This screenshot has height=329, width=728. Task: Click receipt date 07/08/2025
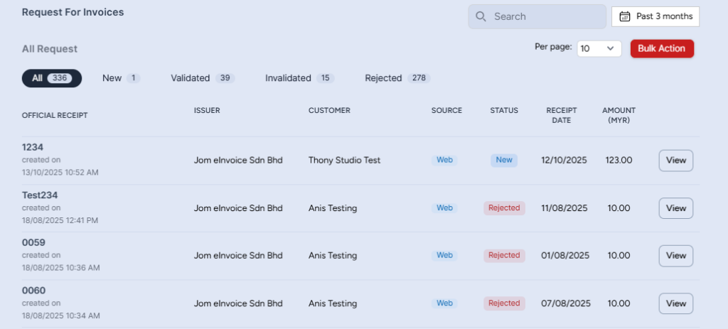pos(566,303)
